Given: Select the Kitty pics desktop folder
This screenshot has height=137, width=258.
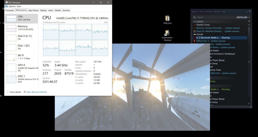Looking at the screenshot, I should [x=167, y=20].
